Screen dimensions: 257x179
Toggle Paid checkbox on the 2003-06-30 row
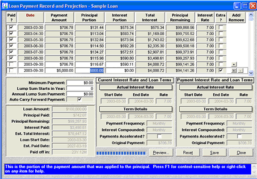tap(11, 46)
